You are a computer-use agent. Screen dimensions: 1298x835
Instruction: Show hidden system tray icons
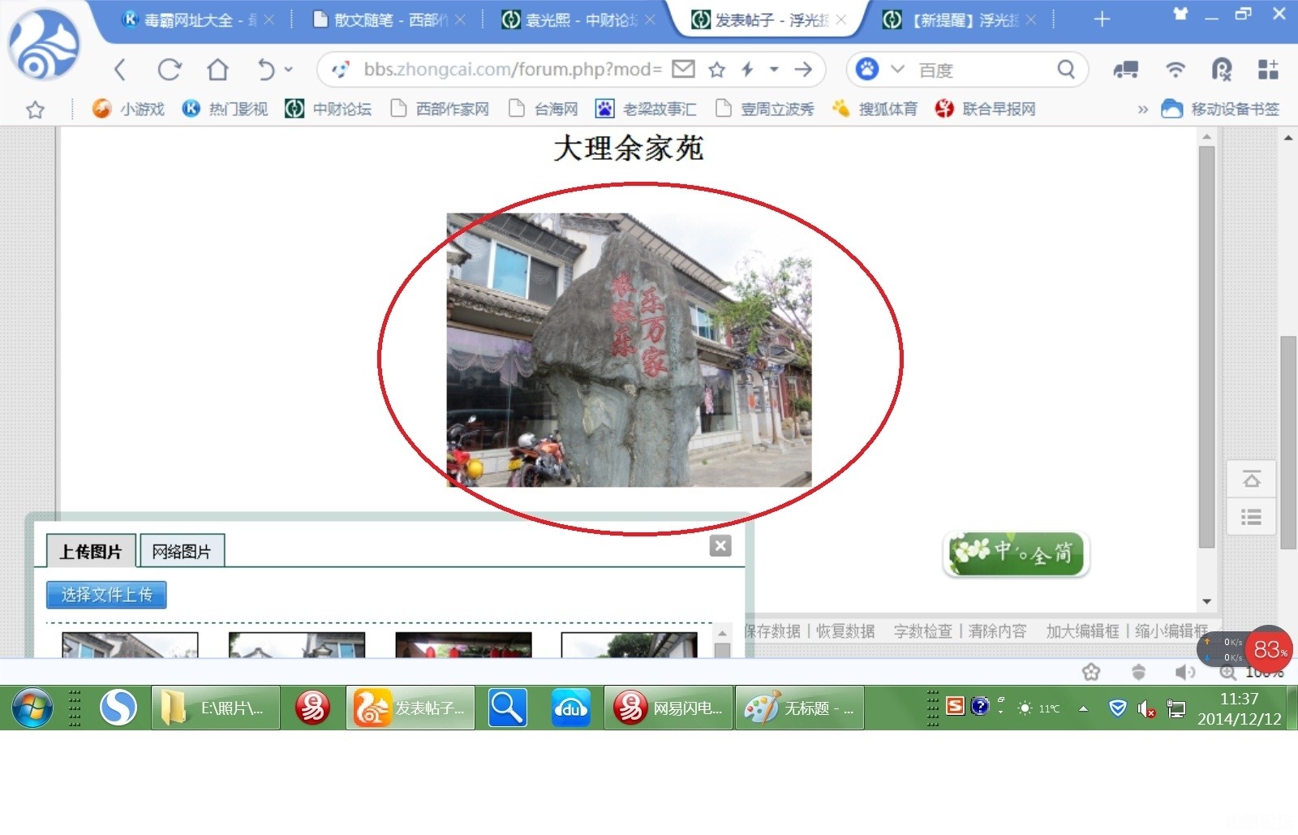1083,708
